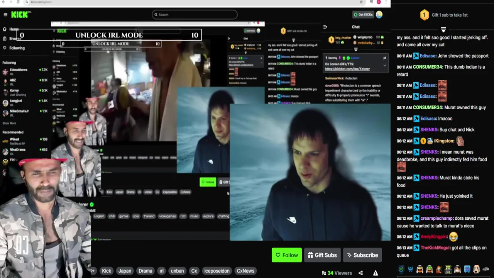Click the Get KICKs button
494x278 pixels.
364,15
